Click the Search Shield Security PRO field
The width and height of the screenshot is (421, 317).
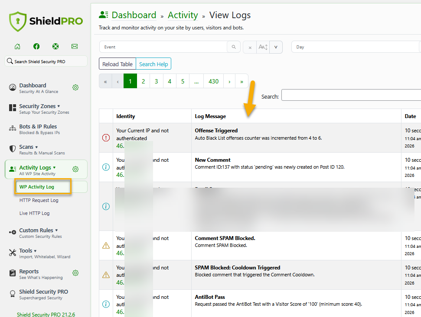click(46, 61)
